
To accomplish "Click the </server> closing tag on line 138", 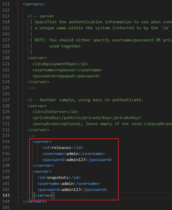I will pyautogui.click(x=43, y=166).
